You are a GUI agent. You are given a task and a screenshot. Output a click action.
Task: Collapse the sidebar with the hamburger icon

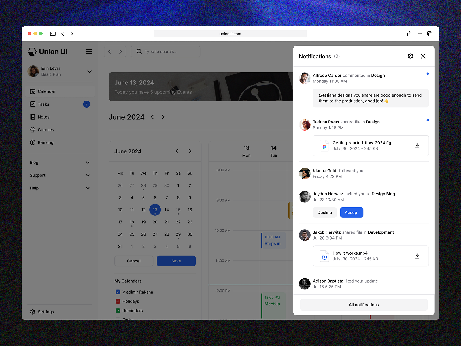click(x=89, y=52)
